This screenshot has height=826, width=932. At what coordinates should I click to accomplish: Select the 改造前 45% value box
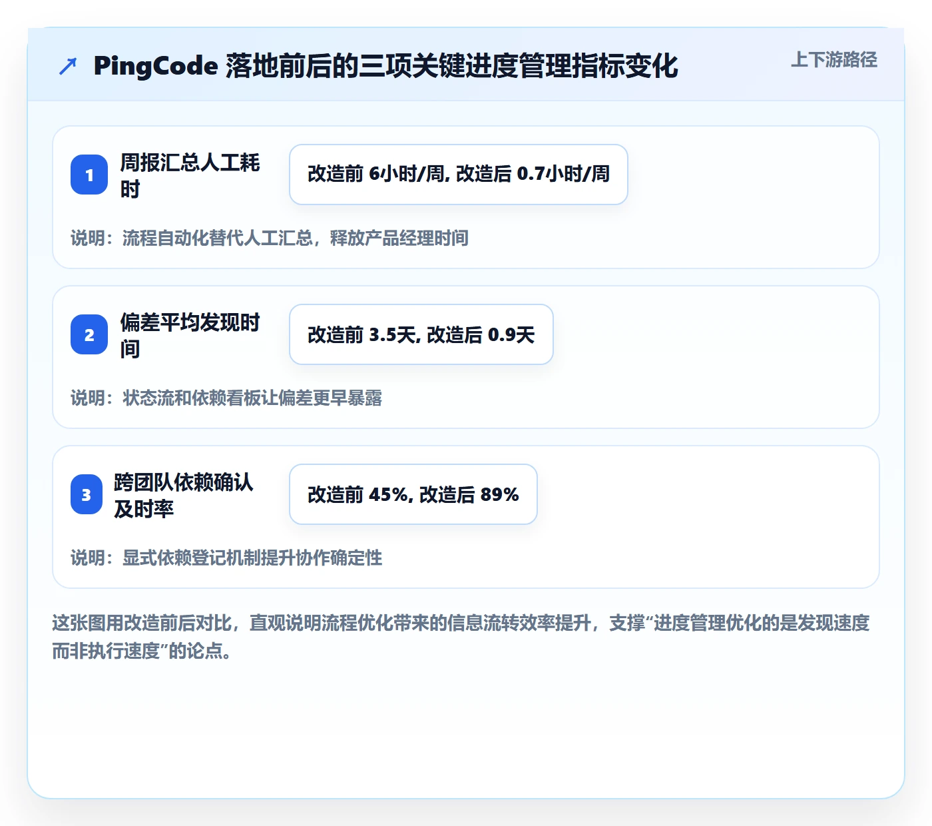click(413, 494)
